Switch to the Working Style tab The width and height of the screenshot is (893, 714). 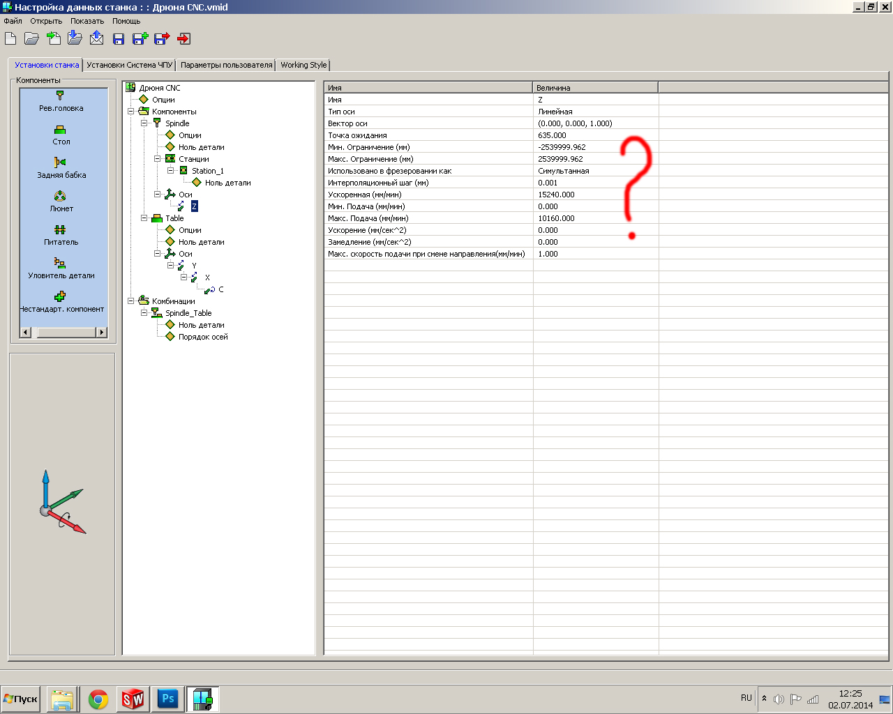point(303,65)
